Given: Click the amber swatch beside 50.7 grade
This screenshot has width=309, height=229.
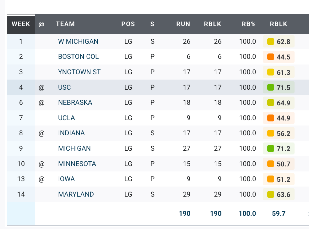Looking at the screenshot, I should coord(271,164).
